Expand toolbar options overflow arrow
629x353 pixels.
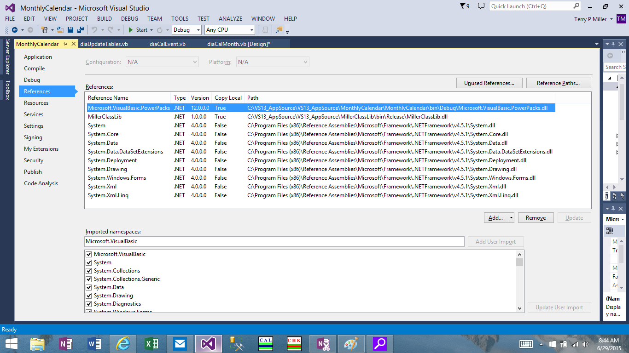287,32
